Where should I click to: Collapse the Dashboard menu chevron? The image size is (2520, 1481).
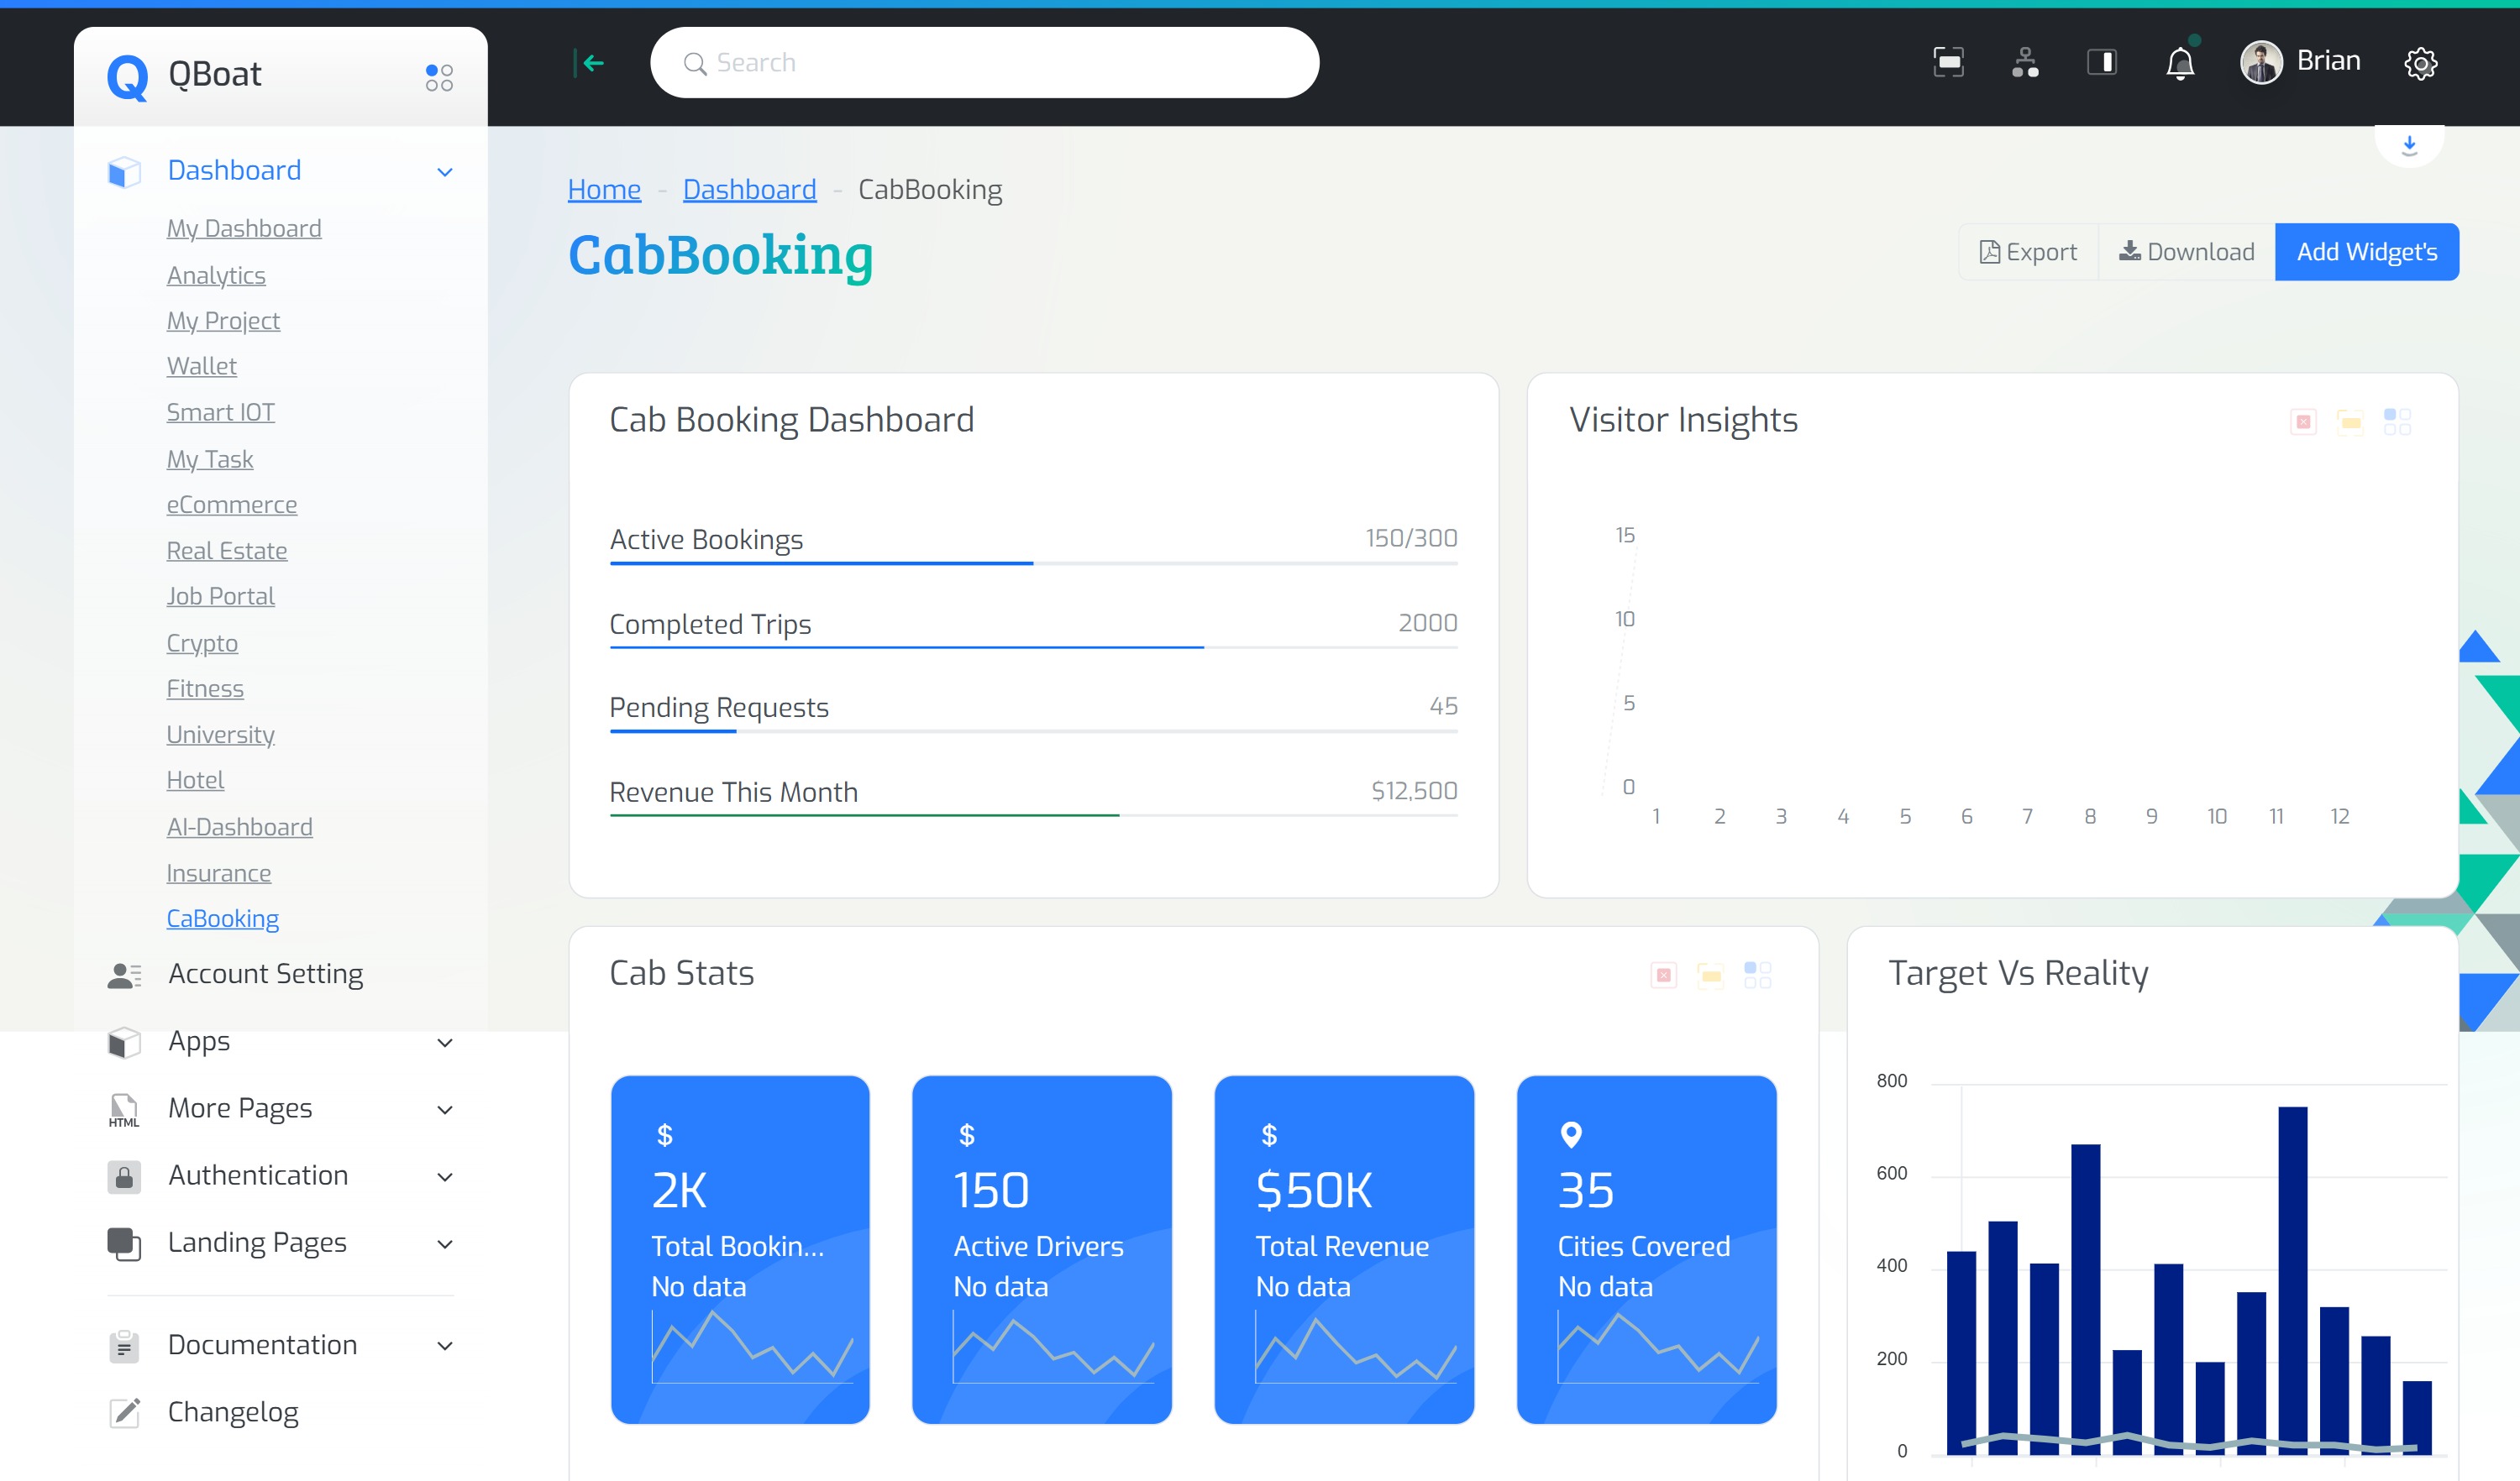(x=445, y=172)
